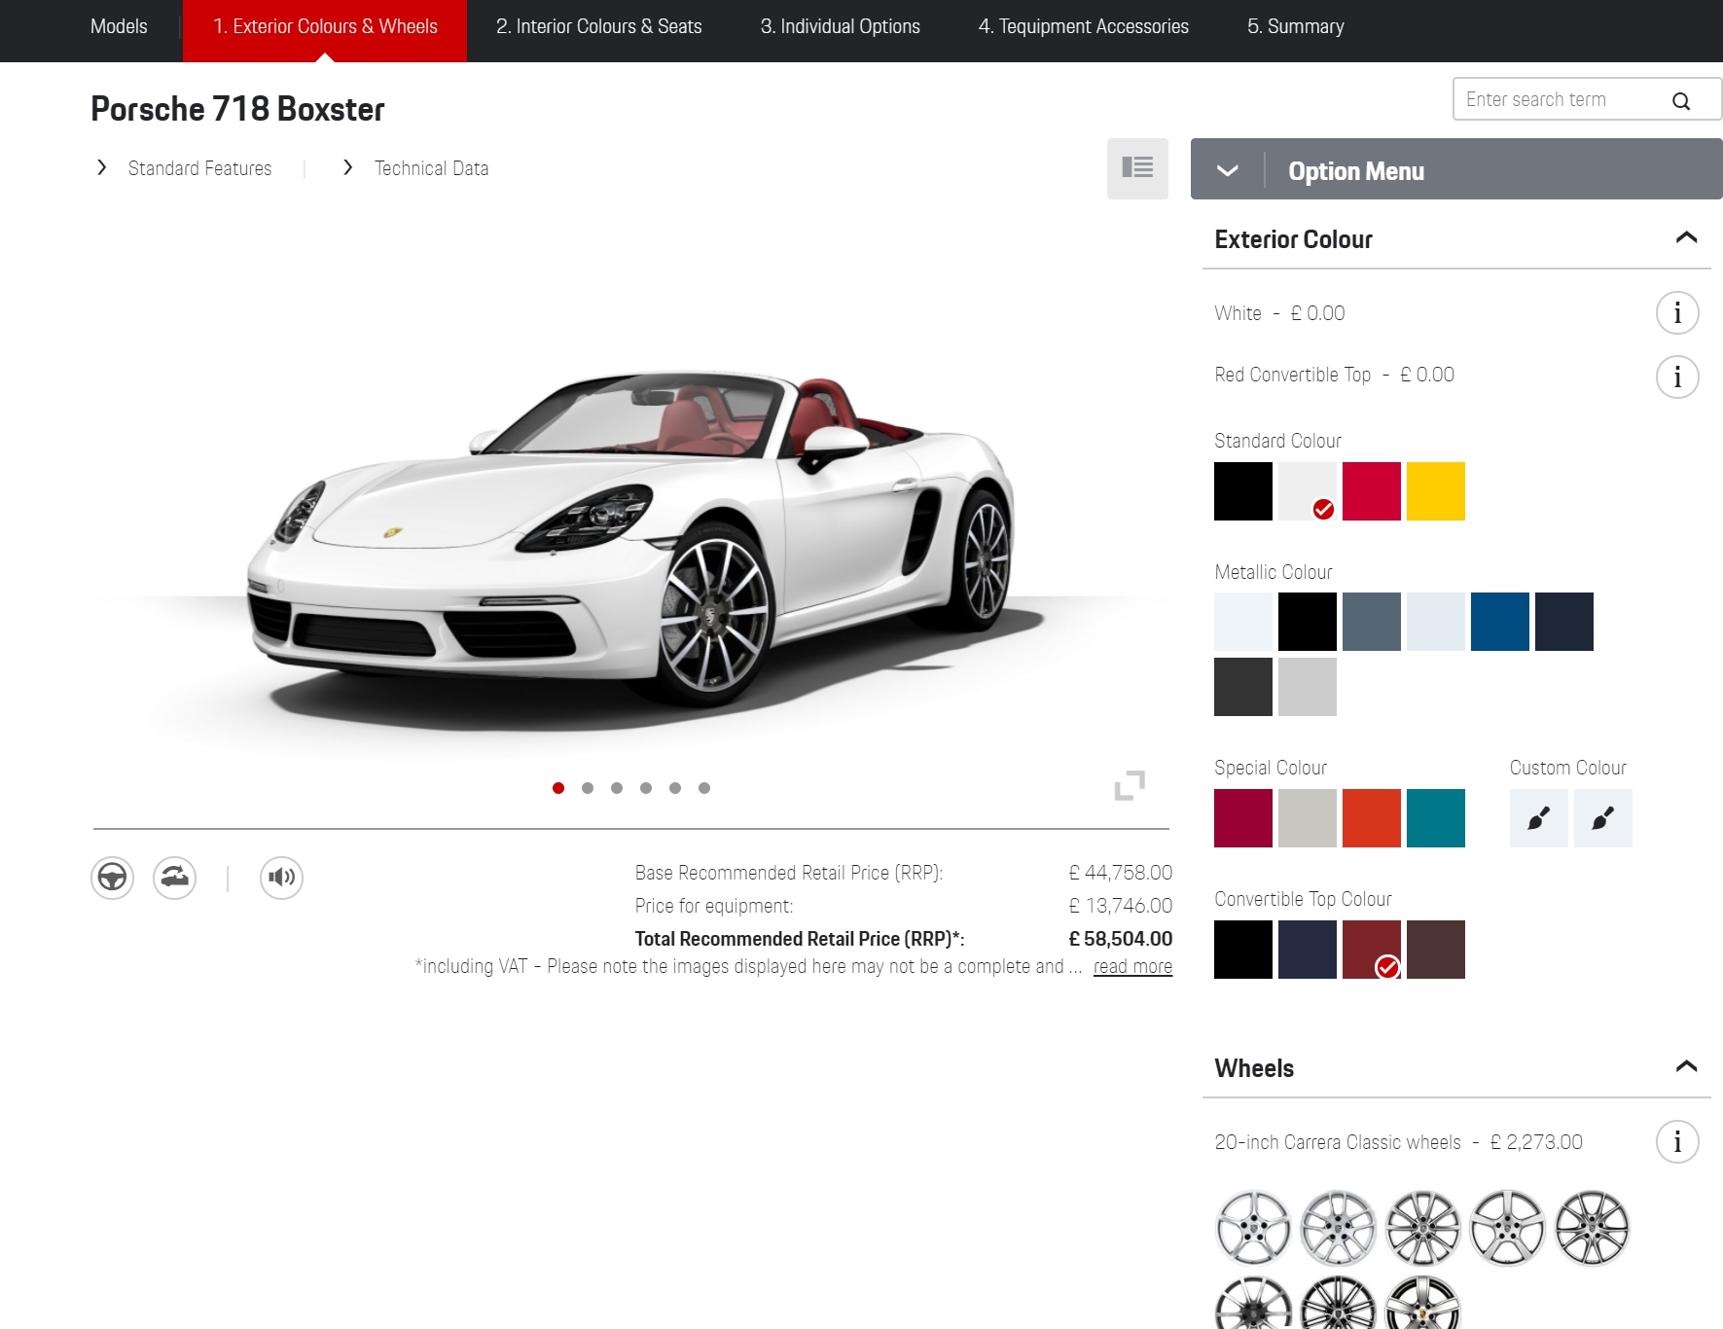Open info for White exterior colour
The height and width of the screenshot is (1329, 1723).
[1677, 313]
